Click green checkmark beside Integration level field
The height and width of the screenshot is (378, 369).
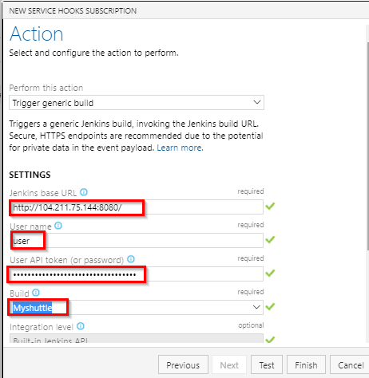[270, 340]
